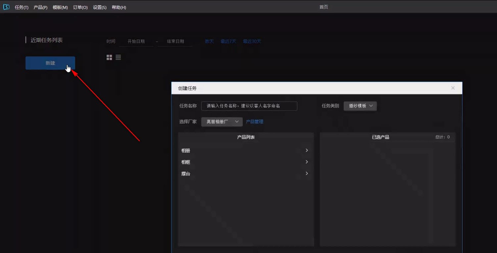The height and width of the screenshot is (253, 497).
Task: Focus the 任务名称 input field
Action: pyautogui.click(x=249, y=106)
